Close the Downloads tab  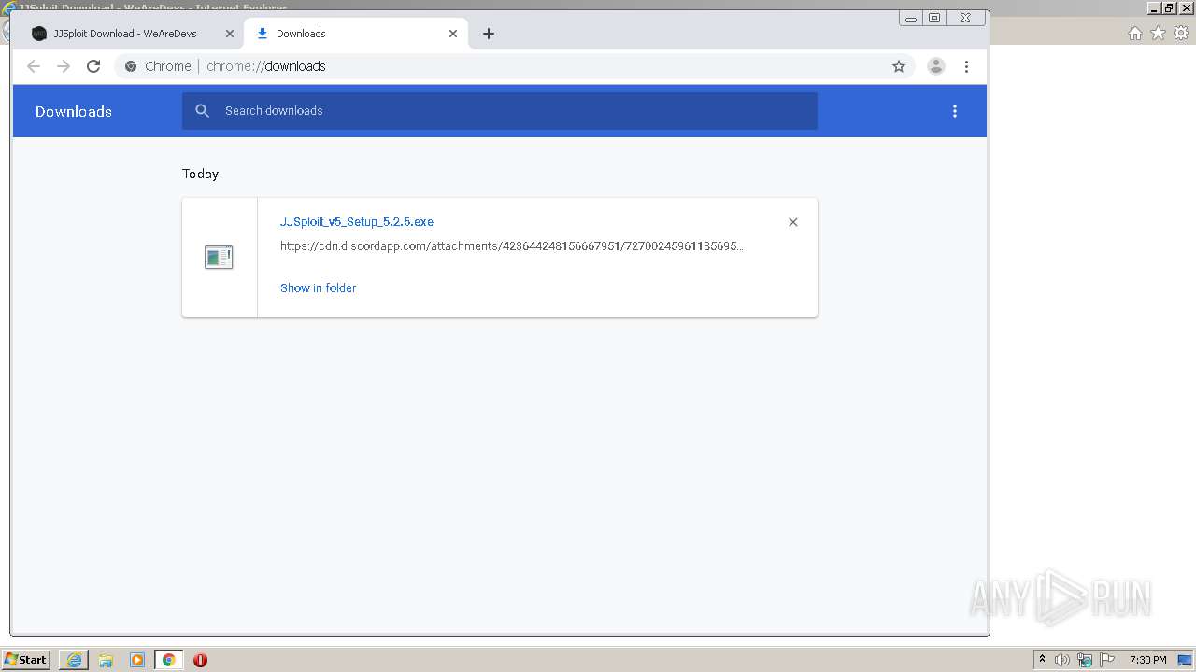(x=453, y=34)
